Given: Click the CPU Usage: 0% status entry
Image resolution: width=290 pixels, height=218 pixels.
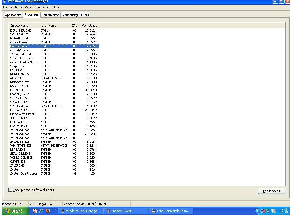Looking at the screenshot, I should (x=41, y=204).
